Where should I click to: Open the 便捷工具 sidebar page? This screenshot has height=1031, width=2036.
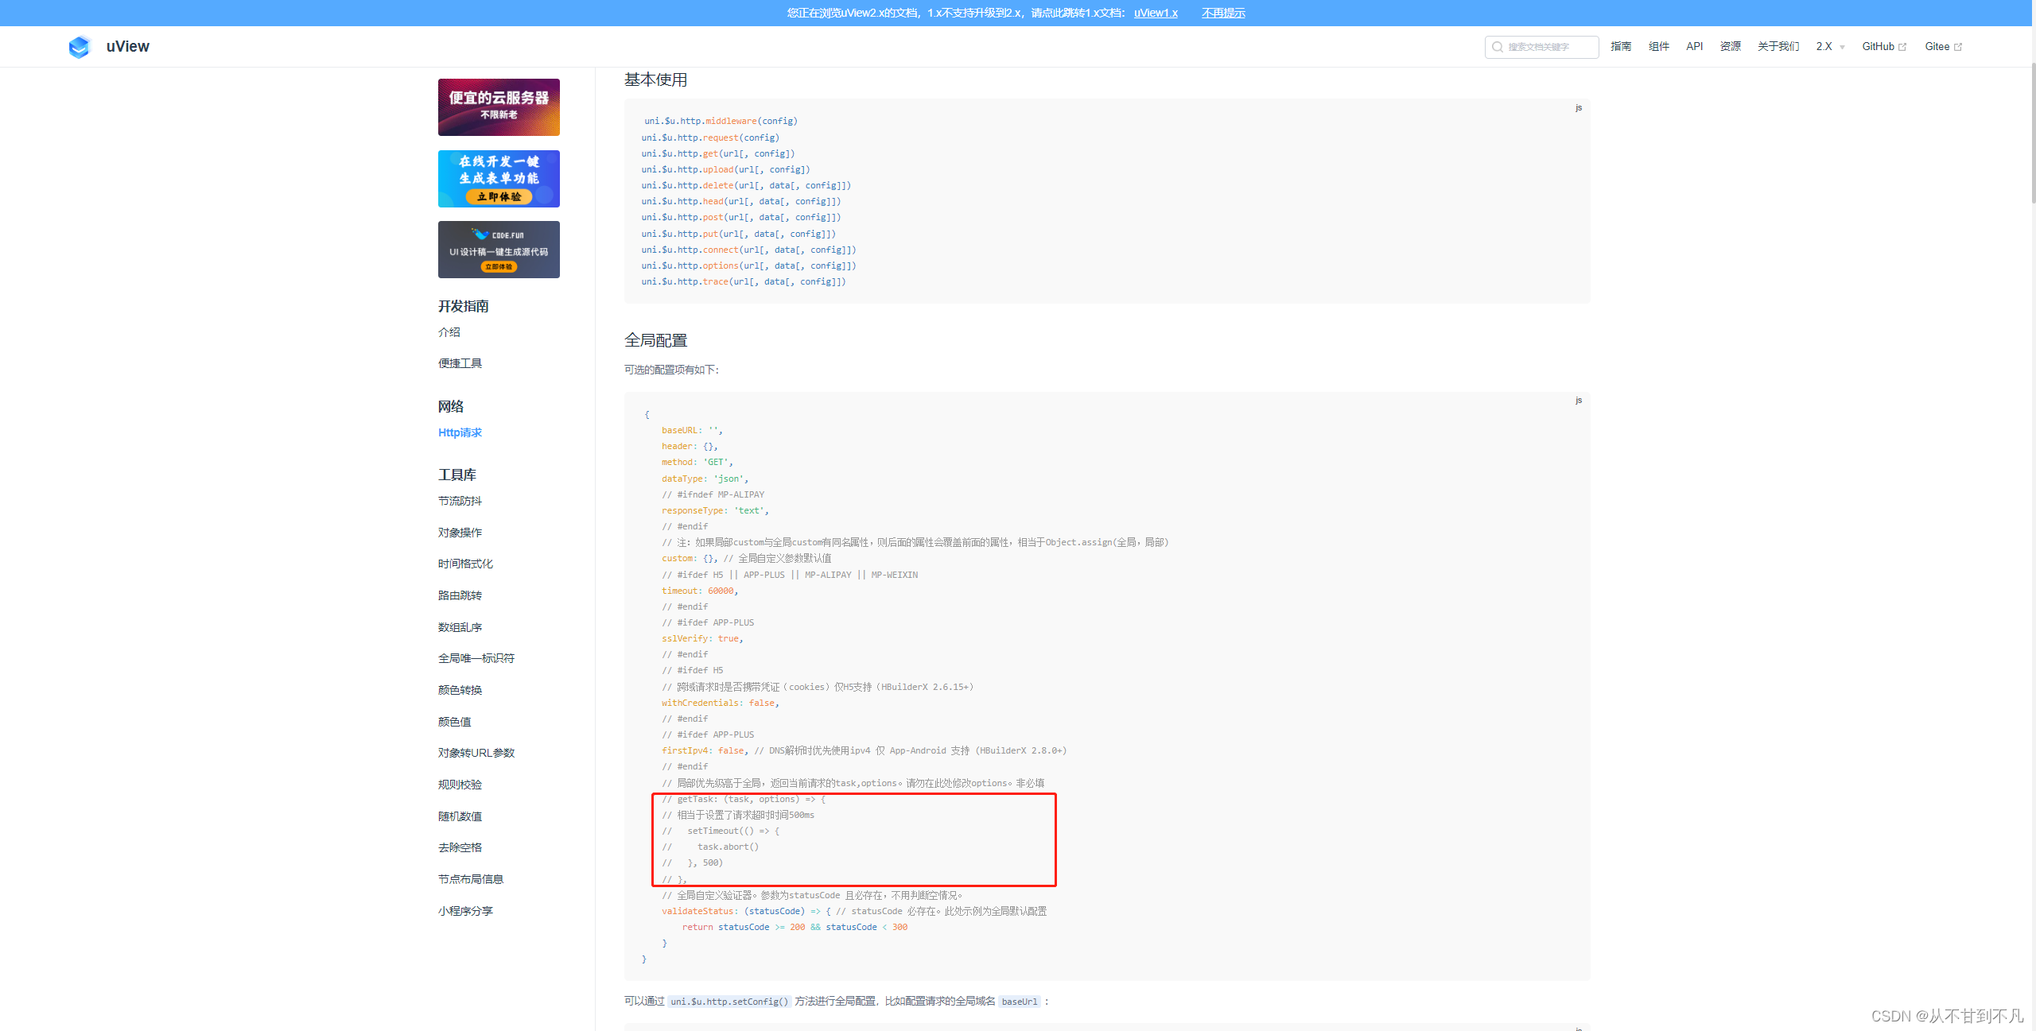click(x=460, y=363)
